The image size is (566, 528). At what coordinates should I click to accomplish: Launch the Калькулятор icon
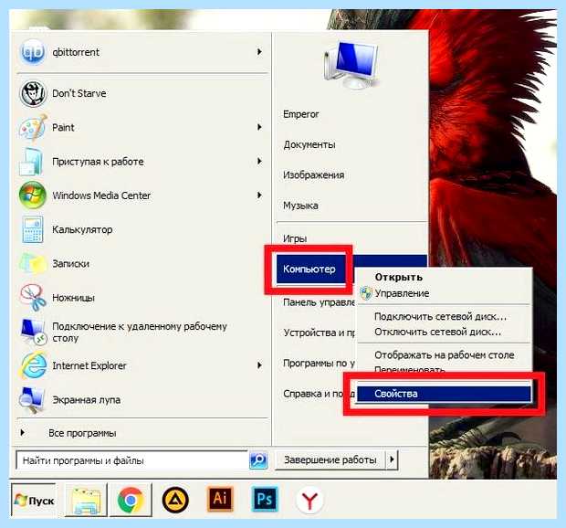[33, 229]
